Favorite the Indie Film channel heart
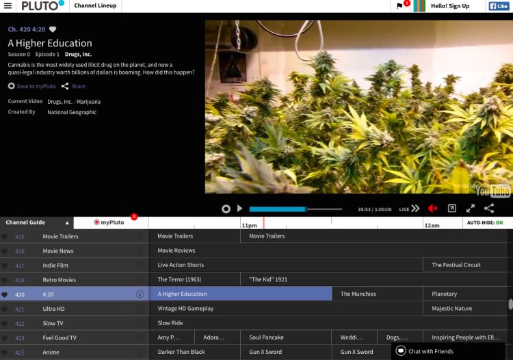Screen dimensions: 513x360 (x=4, y=266)
